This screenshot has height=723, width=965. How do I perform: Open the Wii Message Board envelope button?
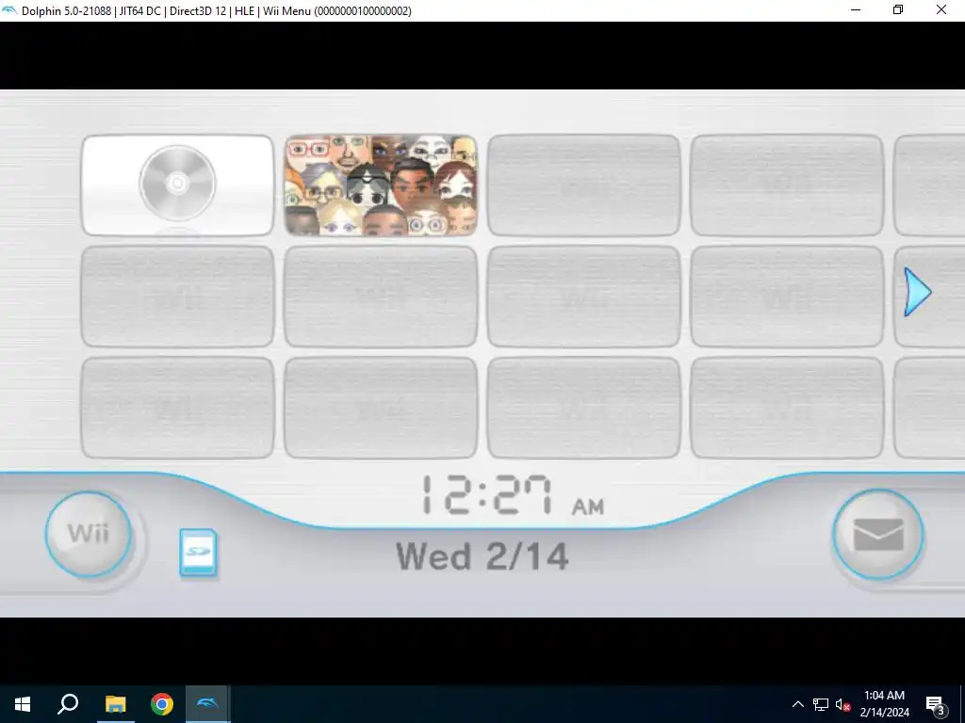[x=877, y=535]
